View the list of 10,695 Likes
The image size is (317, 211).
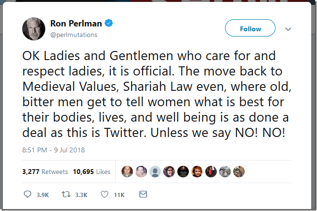pyautogui.click(x=92, y=172)
